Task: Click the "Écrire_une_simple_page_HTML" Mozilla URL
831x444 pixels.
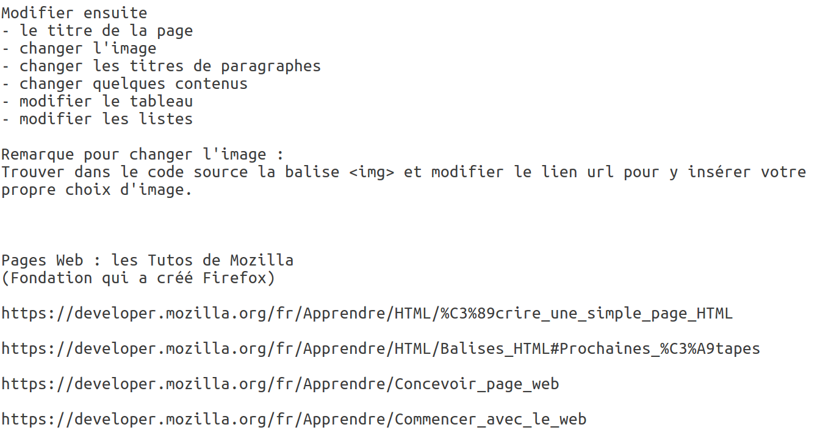Action: (367, 314)
